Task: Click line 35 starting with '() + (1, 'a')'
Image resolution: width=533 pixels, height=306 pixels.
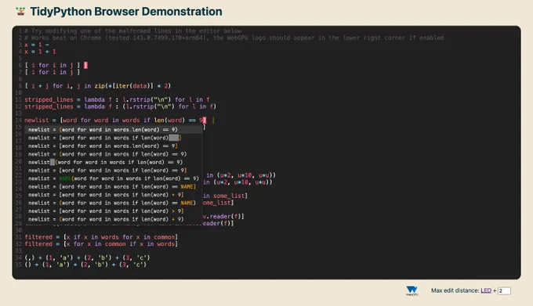Action: click(x=85, y=265)
